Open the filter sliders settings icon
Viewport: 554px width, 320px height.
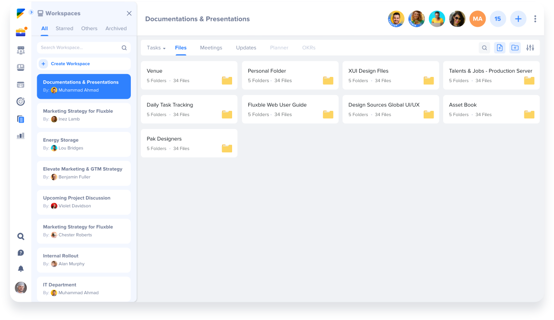pyautogui.click(x=530, y=48)
